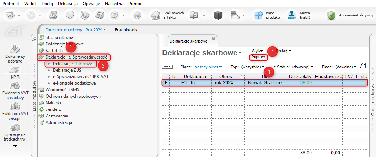Click the round 'ins' toolbar icon
Screen dimensions: 376x157
tap(136, 15)
